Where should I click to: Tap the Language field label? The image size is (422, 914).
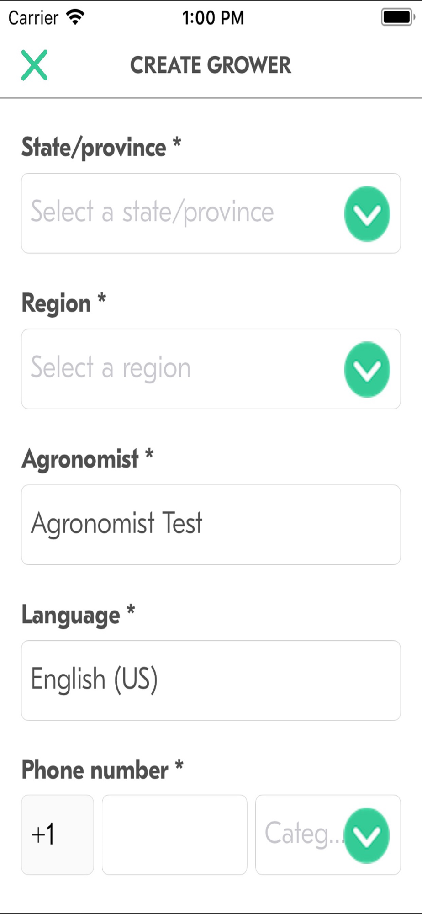tap(71, 614)
